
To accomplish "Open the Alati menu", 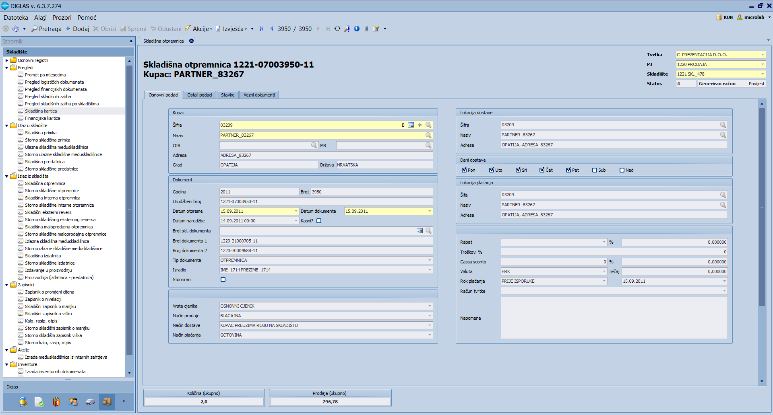I will click(x=40, y=18).
